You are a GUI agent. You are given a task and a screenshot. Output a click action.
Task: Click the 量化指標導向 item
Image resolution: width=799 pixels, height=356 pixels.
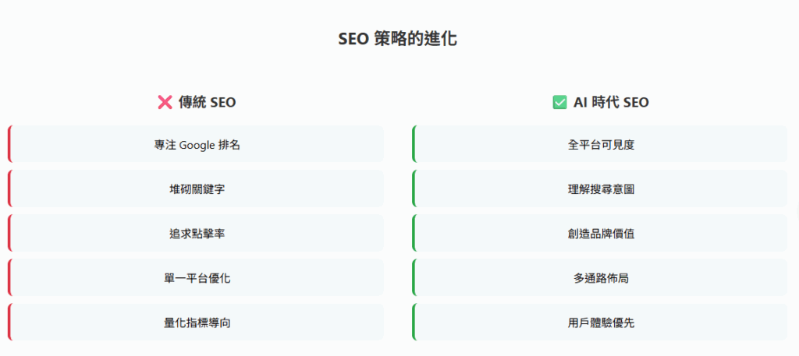(197, 322)
